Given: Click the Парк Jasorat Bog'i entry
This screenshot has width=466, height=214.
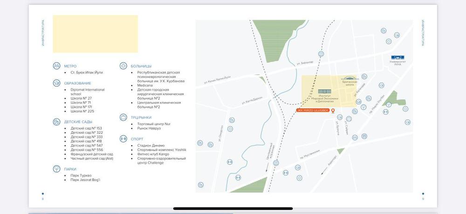Looking at the screenshot, I should (85, 180).
